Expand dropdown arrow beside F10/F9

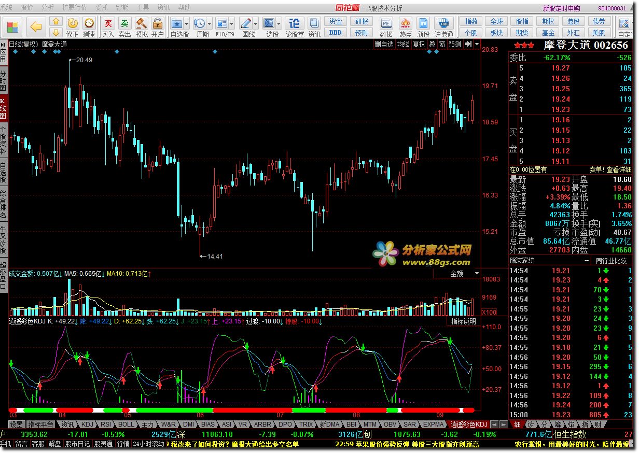pyautogui.click(x=231, y=24)
